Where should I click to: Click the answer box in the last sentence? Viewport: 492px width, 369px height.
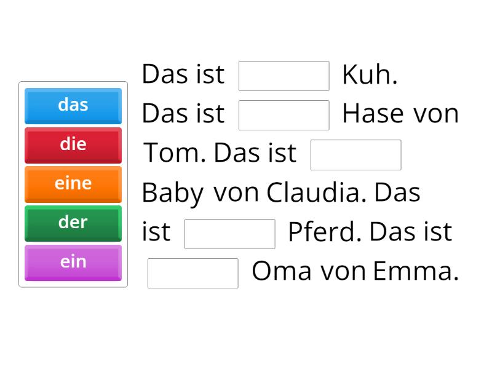(192, 273)
